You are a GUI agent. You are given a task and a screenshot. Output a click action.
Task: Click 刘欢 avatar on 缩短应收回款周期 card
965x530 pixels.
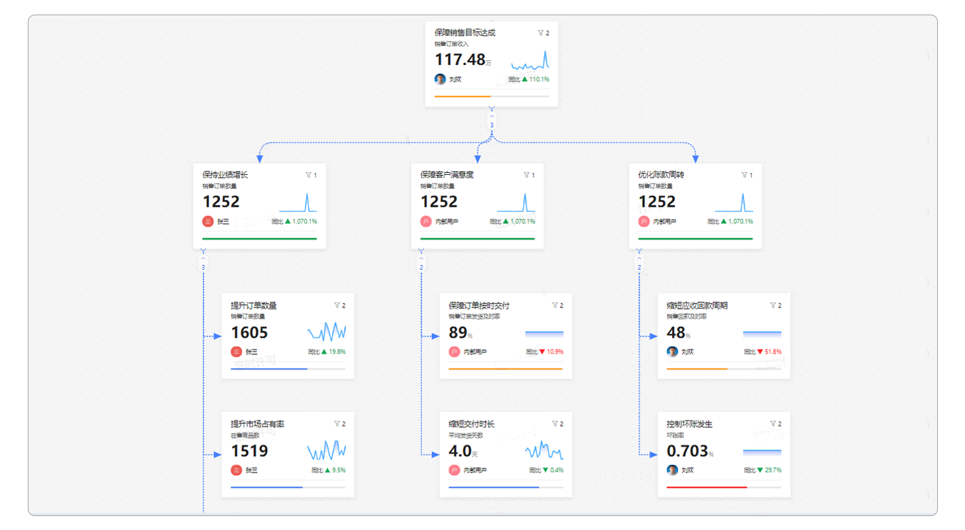pyautogui.click(x=672, y=352)
